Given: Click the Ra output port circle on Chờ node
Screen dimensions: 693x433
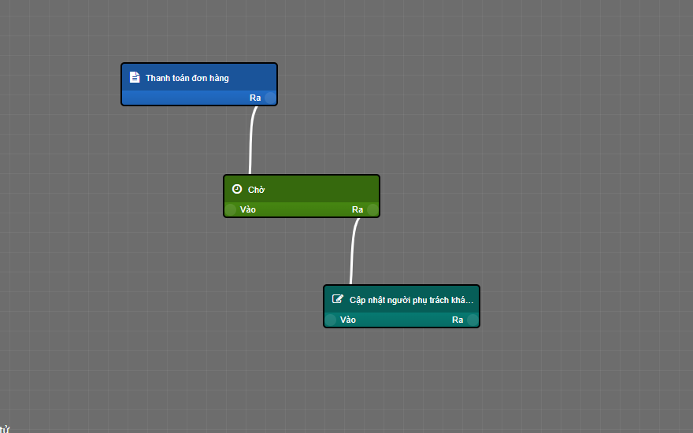Looking at the screenshot, I should tap(372, 209).
